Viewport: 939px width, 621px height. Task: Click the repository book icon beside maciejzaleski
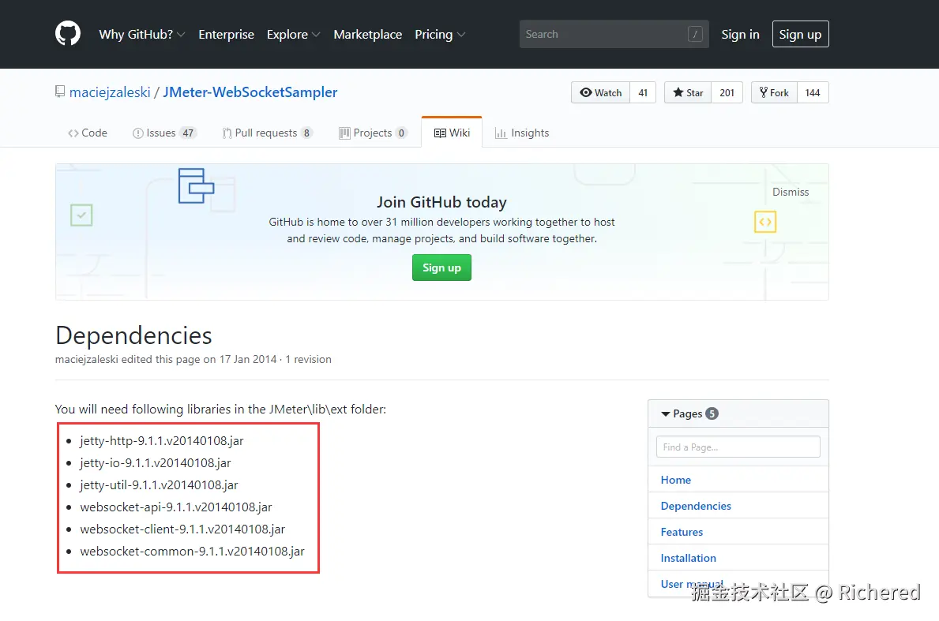(x=60, y=92)
